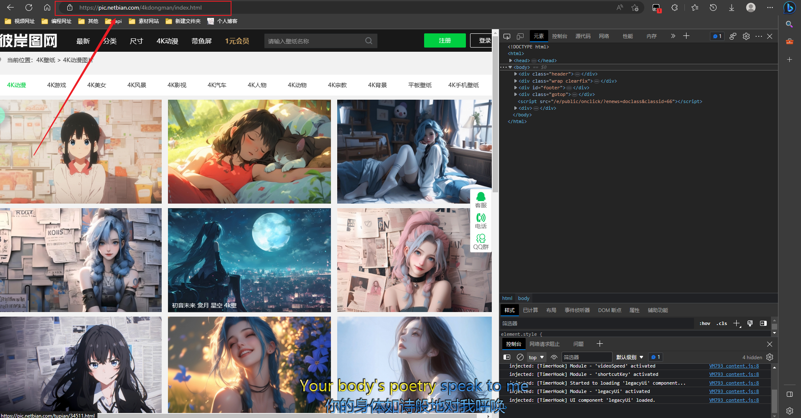
Task: Toggle the :hov element state panel
Action: tap(705, 323)
